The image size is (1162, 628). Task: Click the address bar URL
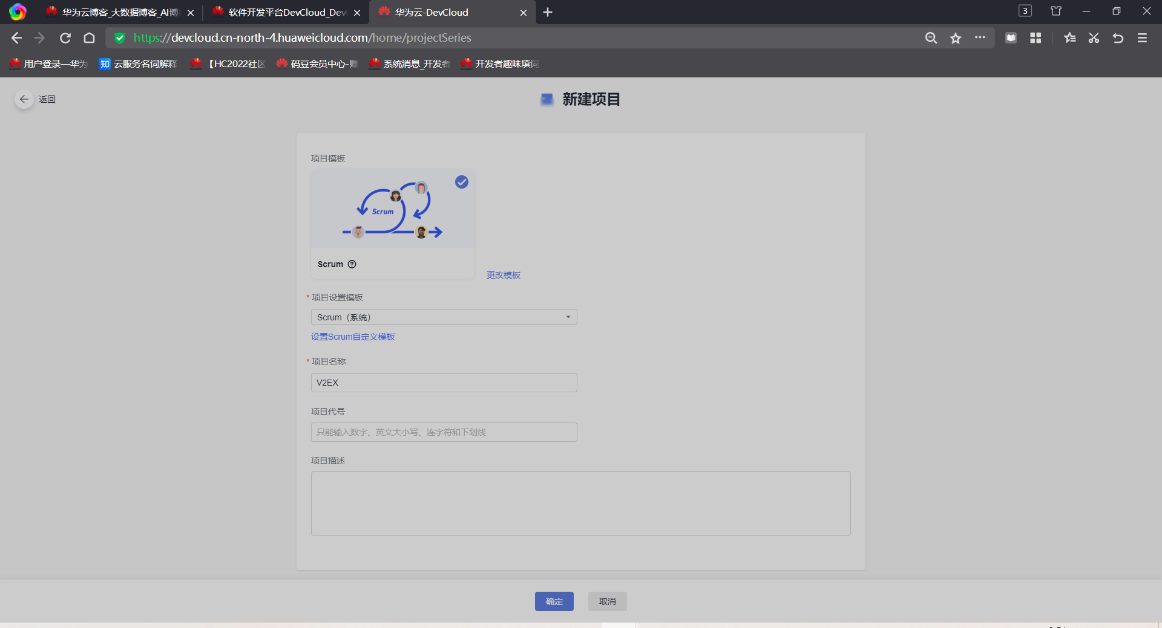tap(303, 38)
